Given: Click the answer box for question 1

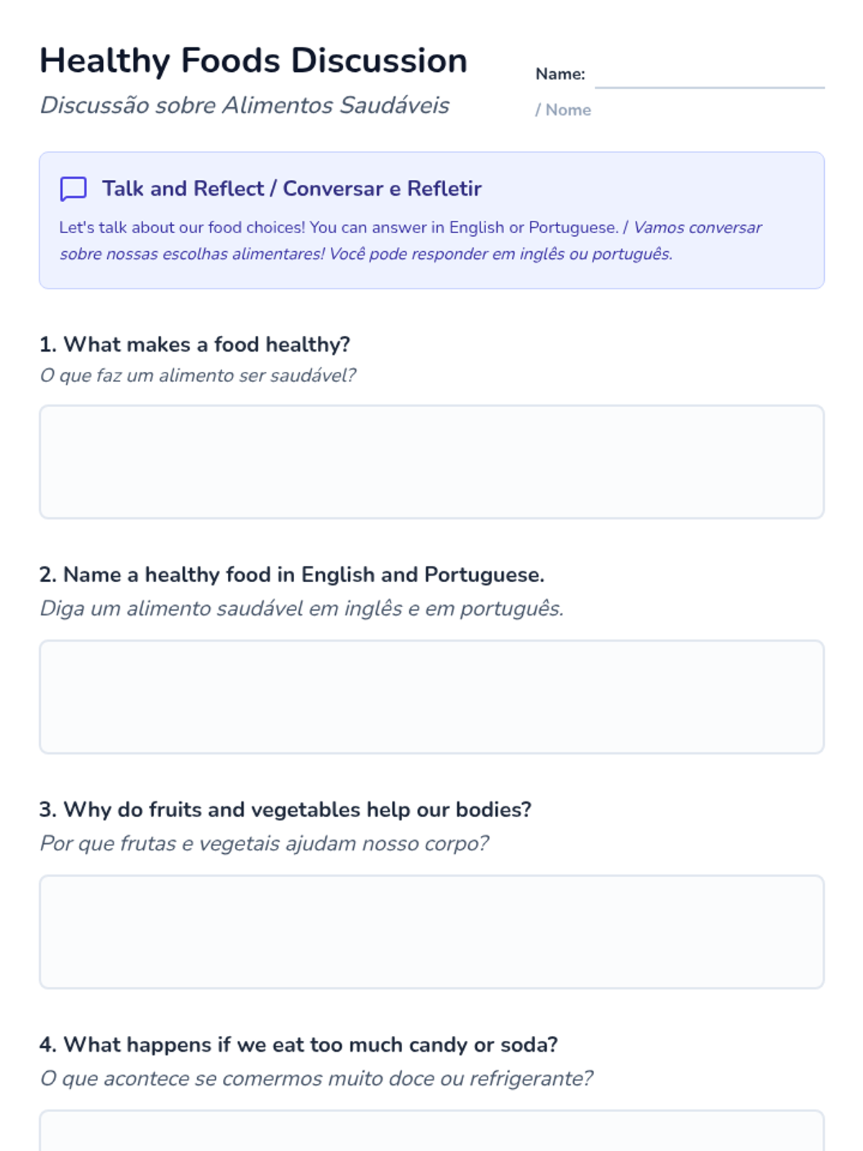Looking at the screenshot, I should point(431,461).
